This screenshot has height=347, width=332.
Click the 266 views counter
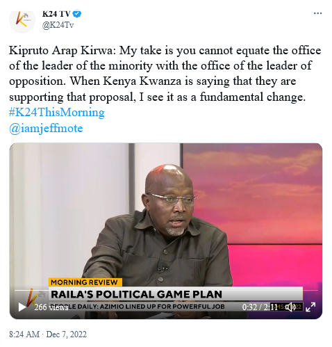tap(51, 307)
